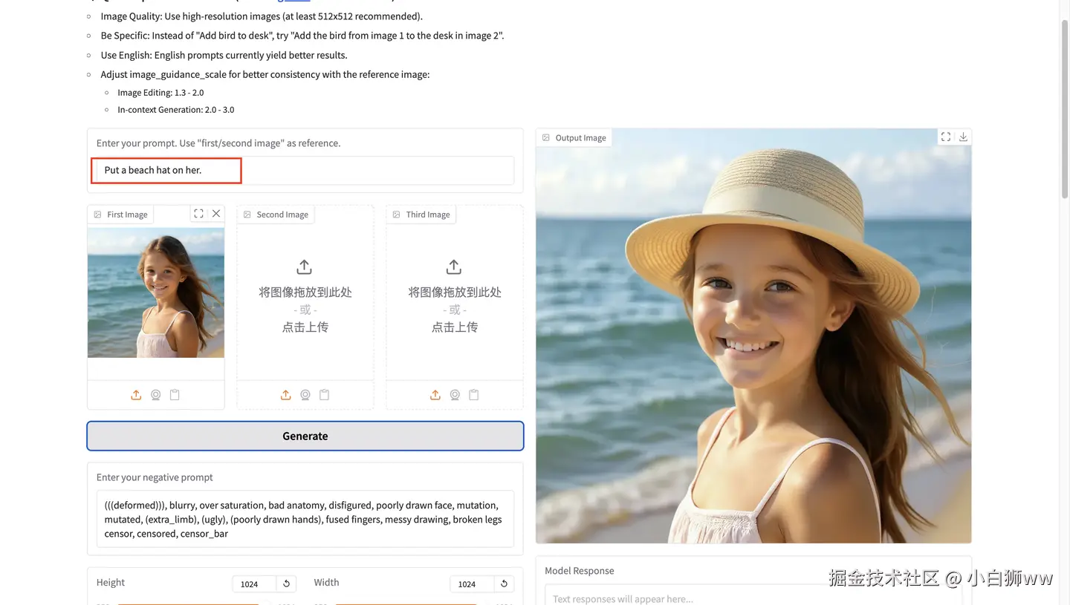The height and width of the screenshot is (605, 1070).
Task: Paste from clipboard into Third Image
Action: click(x=474, y=395)
